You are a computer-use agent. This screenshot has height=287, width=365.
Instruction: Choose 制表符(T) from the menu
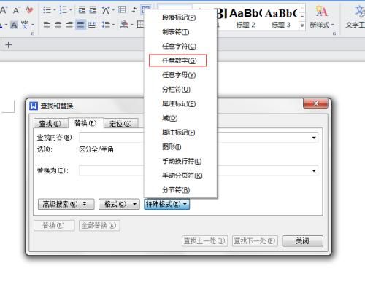click(x=176, y=32)
